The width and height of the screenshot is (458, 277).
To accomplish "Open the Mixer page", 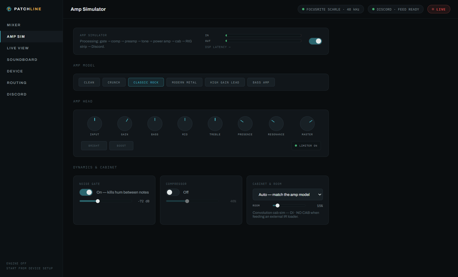I will tap(31, 25).
